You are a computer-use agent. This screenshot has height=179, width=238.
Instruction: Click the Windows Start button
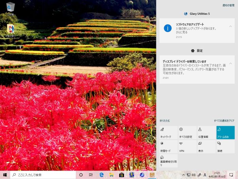[5, 175]
